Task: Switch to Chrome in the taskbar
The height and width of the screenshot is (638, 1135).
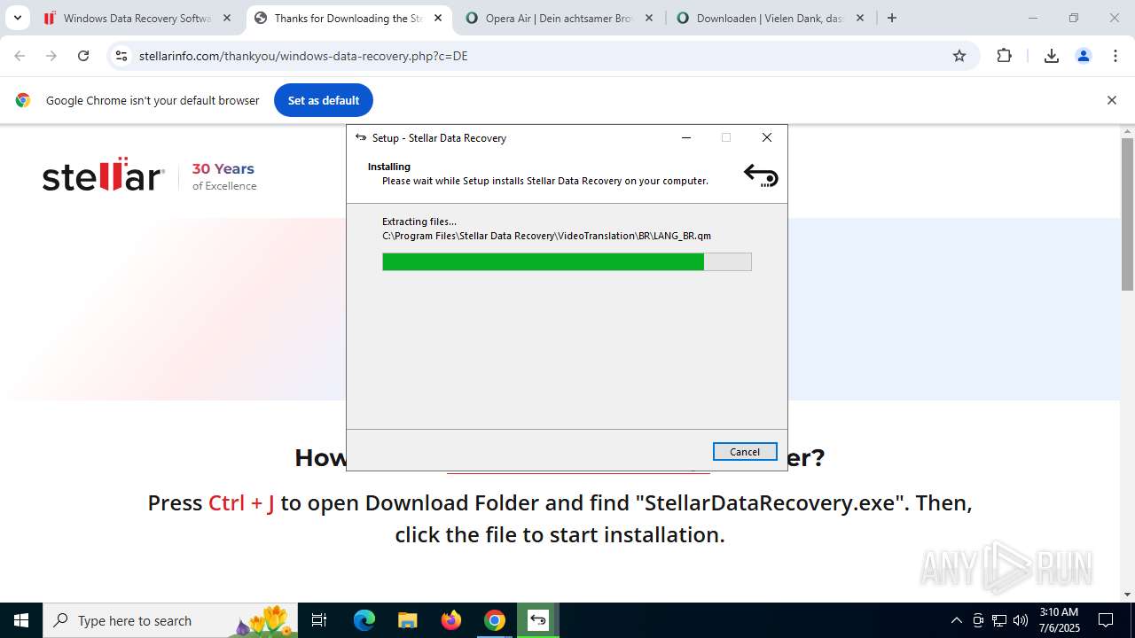Action: (x=495, y=620)
